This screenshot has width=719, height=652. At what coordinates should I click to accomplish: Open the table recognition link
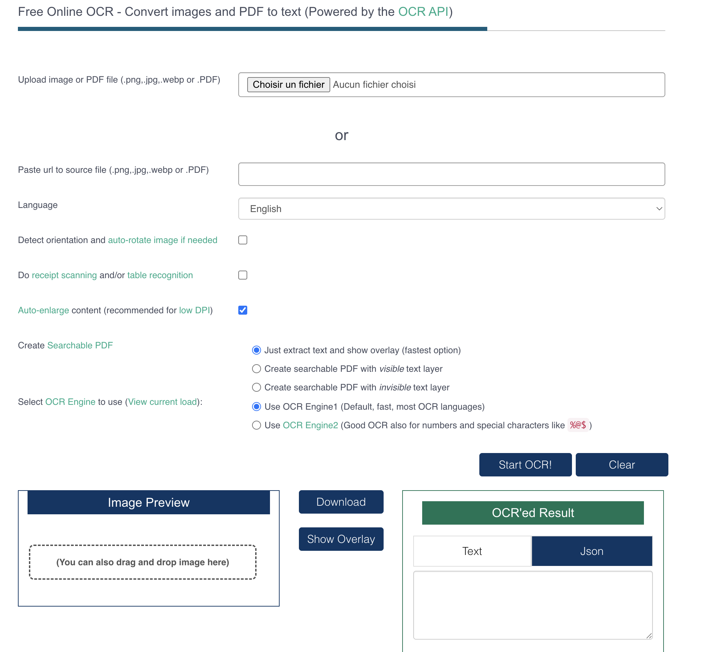[160, 275]
